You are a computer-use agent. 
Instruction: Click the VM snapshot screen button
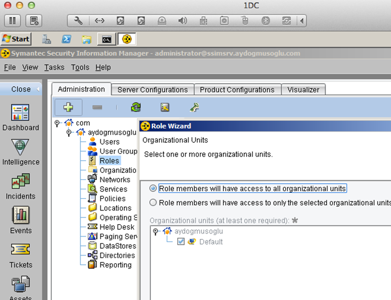click(x=34, y=21)
